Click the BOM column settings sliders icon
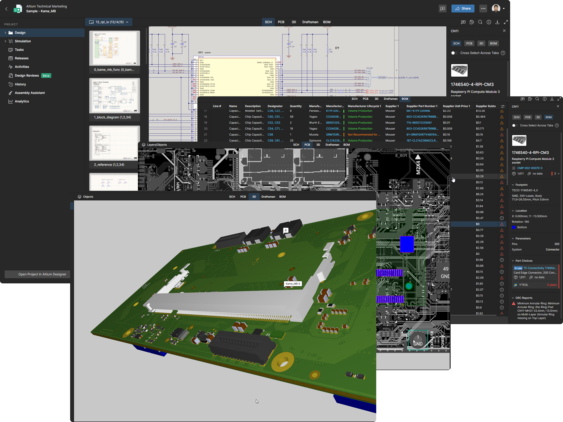Image resolution: width=563 pixels, height=422 pixels. pyautogui.click(x=503, y=106)
